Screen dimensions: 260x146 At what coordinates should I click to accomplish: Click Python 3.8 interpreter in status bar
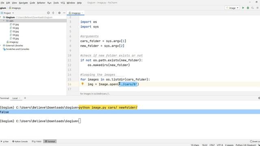tap(246, 145)
